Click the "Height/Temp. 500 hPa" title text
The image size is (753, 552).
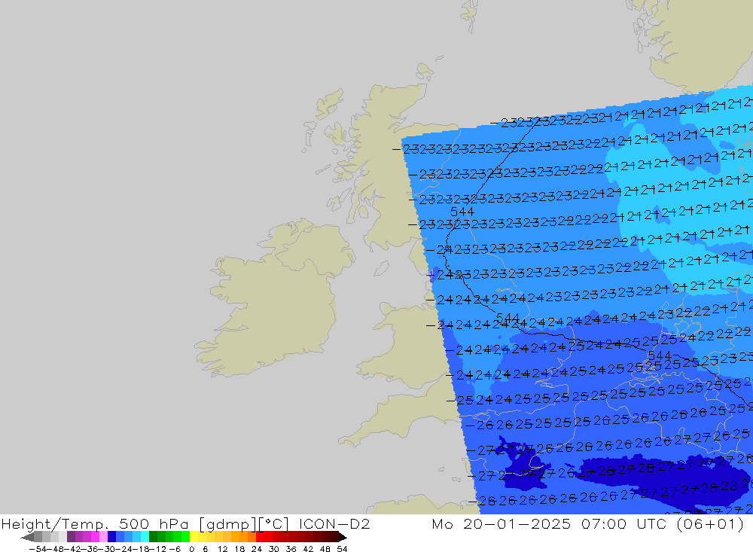coord(95,523)
